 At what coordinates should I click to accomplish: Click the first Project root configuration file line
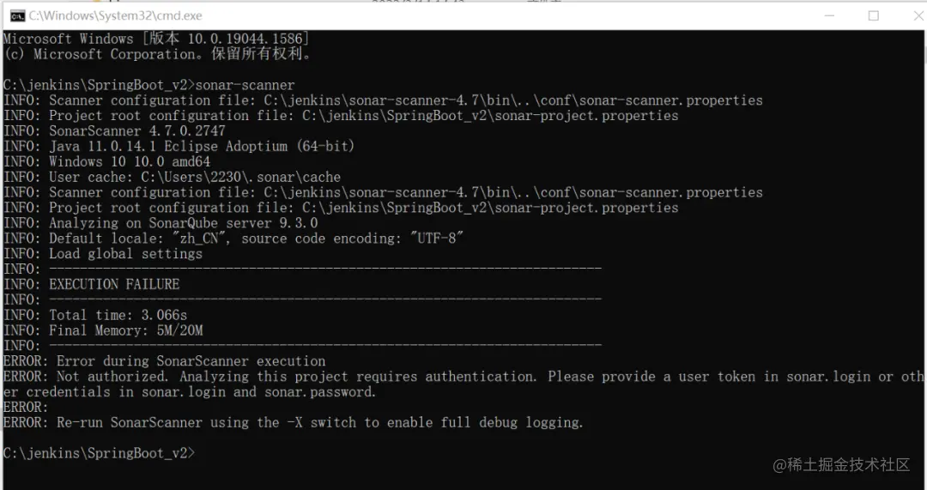coord(341,116)
